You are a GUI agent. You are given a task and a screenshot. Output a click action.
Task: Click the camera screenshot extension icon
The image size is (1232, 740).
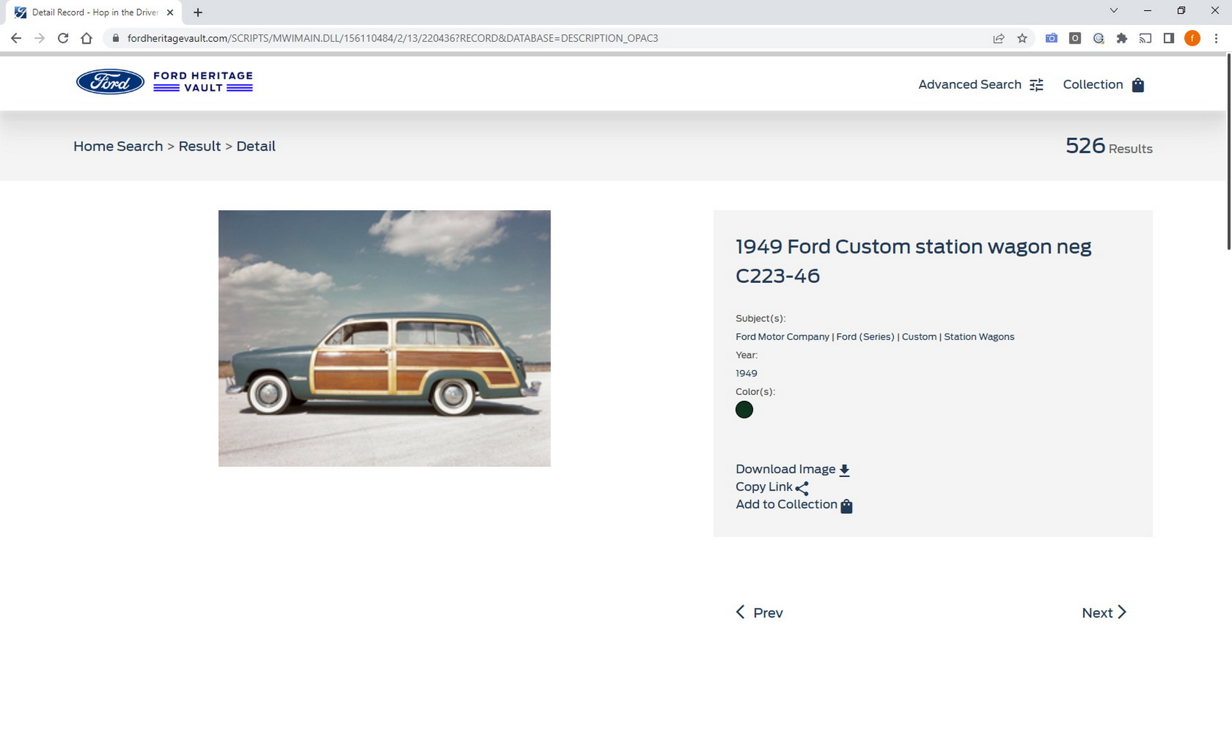1051,38
